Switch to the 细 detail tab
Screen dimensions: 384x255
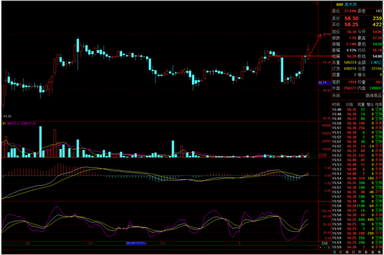pyautogui.click(x=347, y=252)
